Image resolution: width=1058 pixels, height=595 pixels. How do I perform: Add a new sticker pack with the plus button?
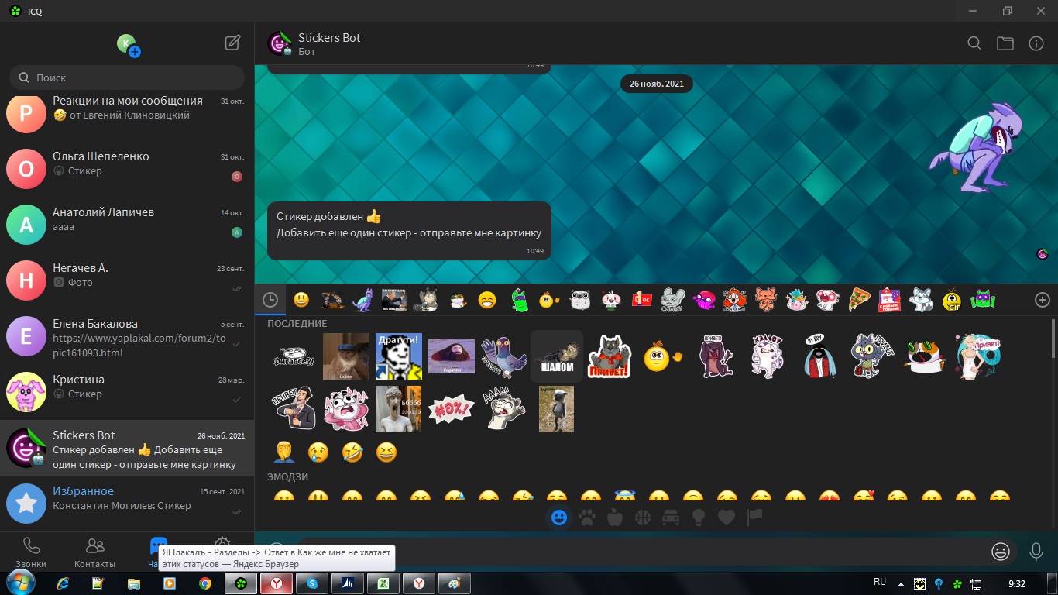[x=1043, y=300]
